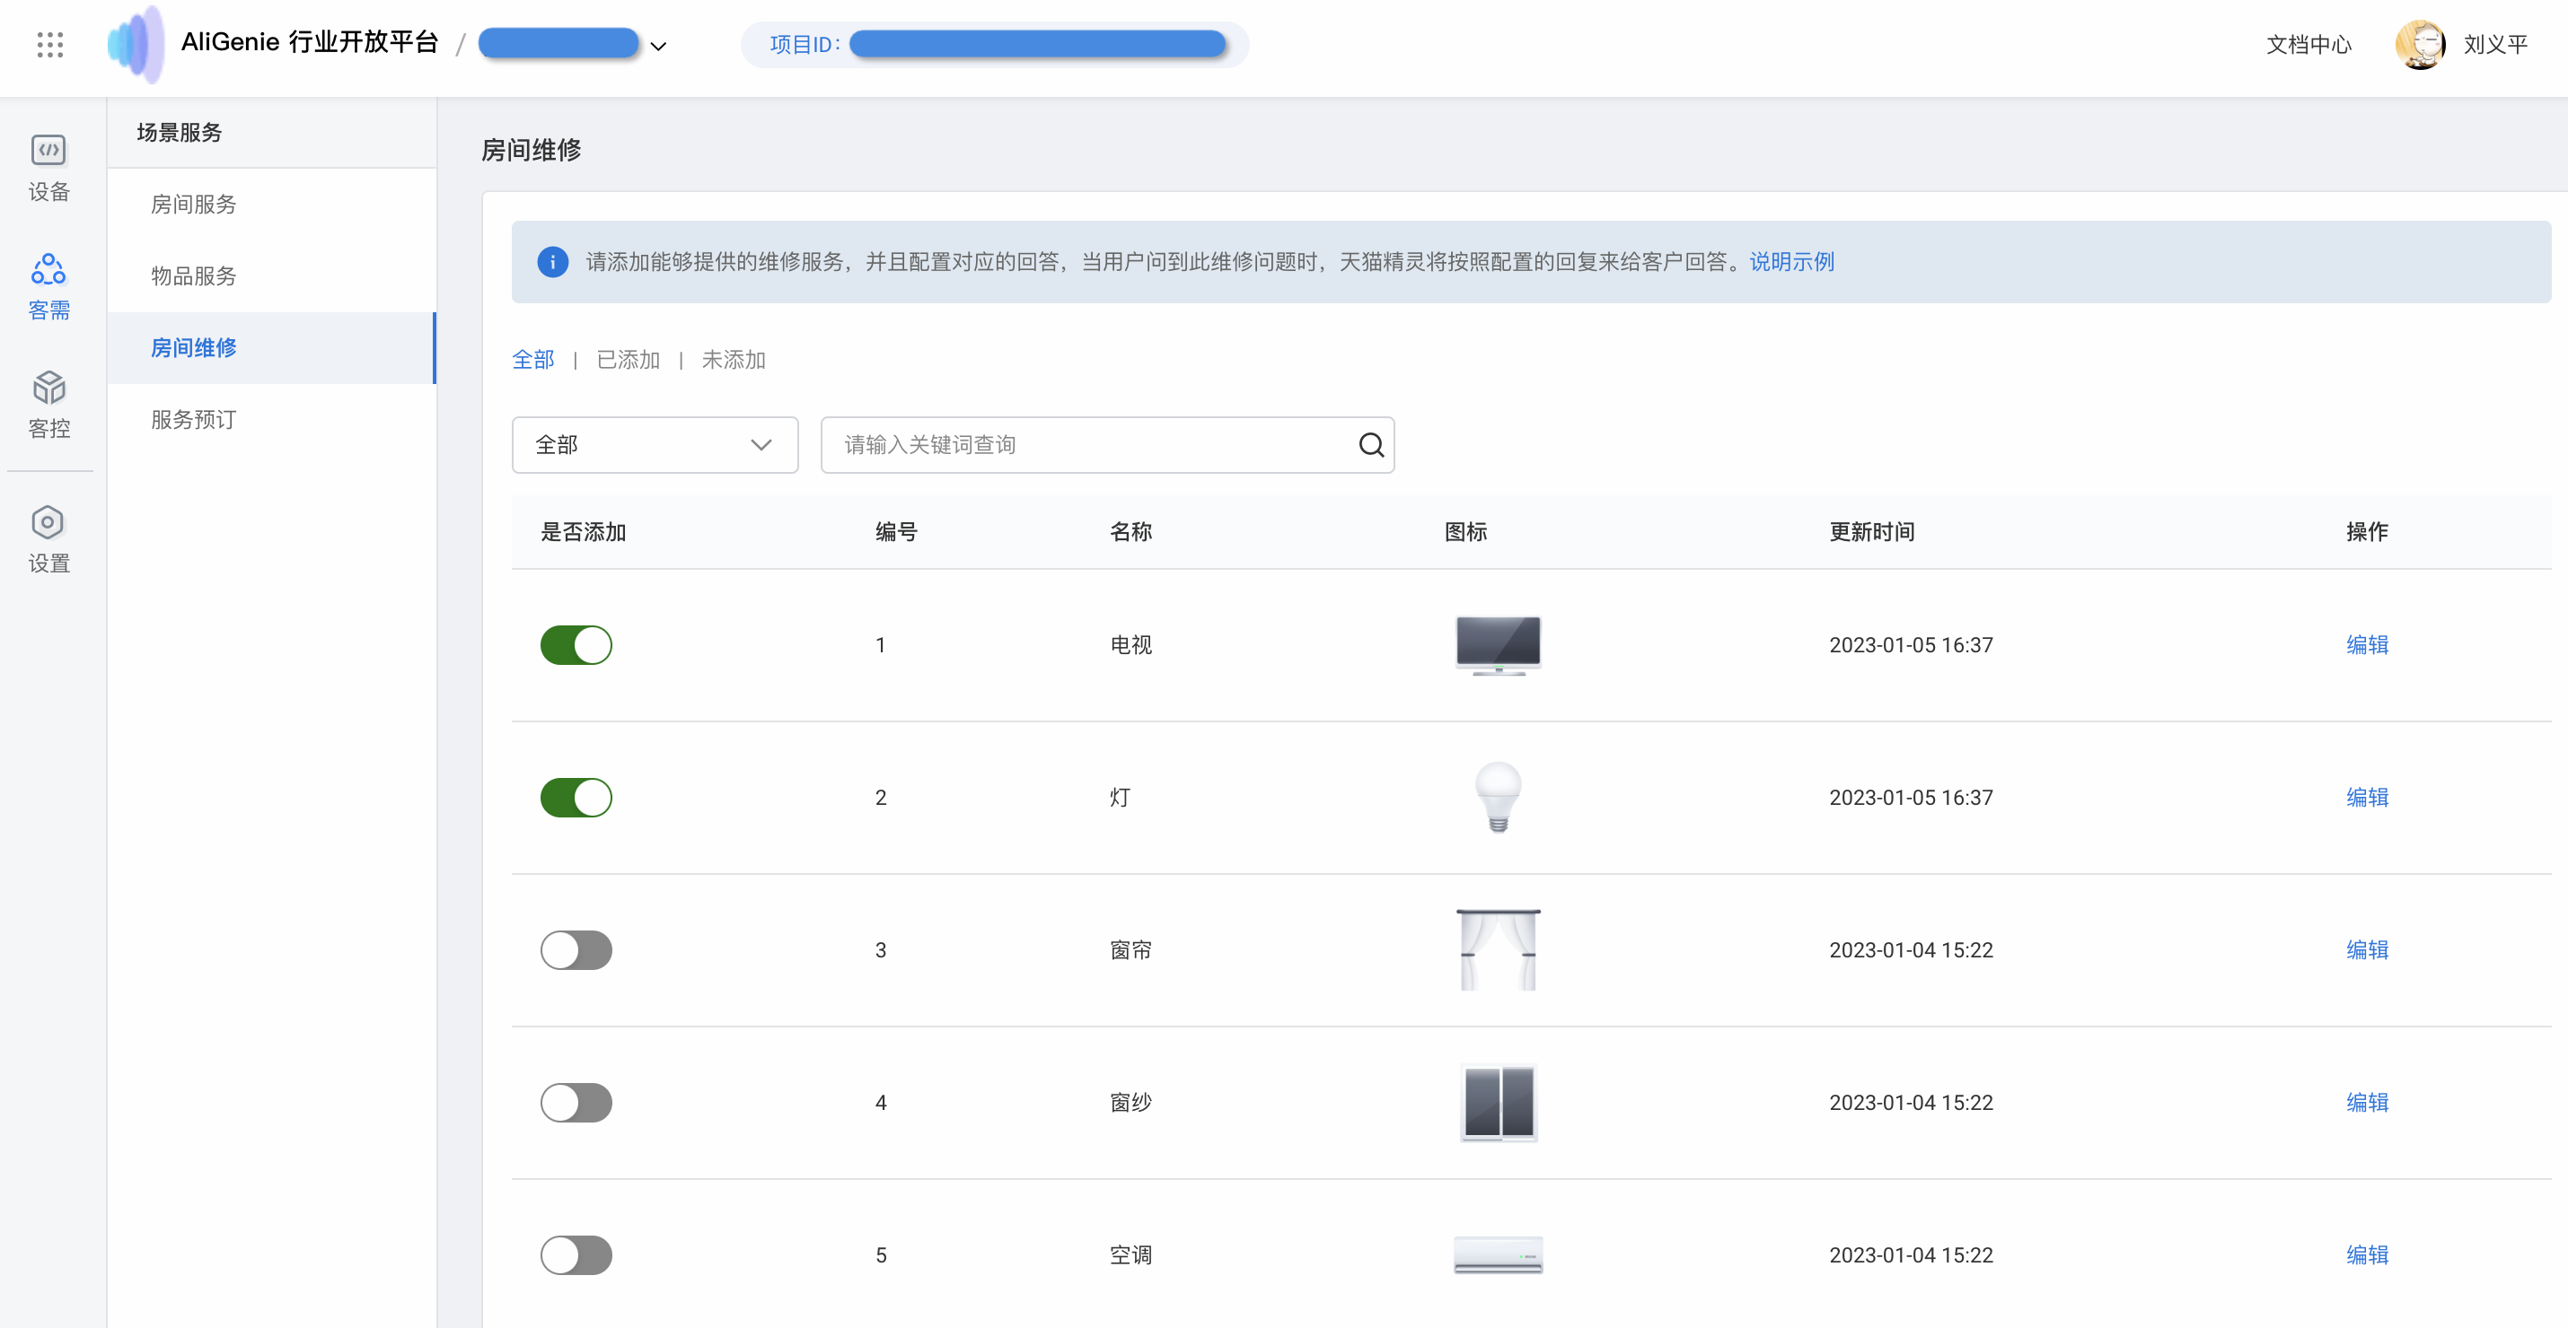The width and height of the screenshot is (2568, 1328).
Task: Select the 房间服务 menu item
Action: coord(272,205)
